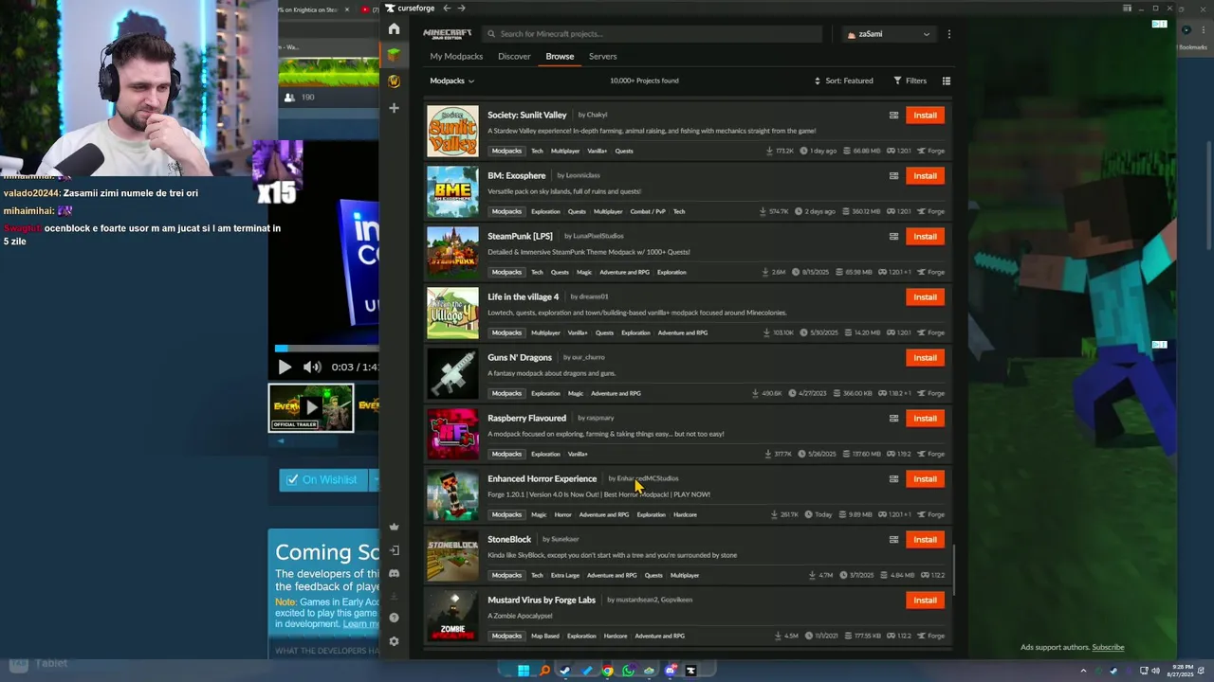Install BM: Exosphere modpack

[x=925, y=176]
